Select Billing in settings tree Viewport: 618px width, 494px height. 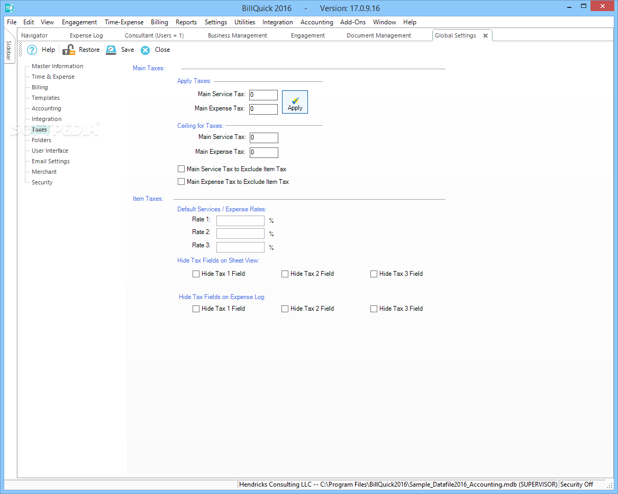pos(40,87)
